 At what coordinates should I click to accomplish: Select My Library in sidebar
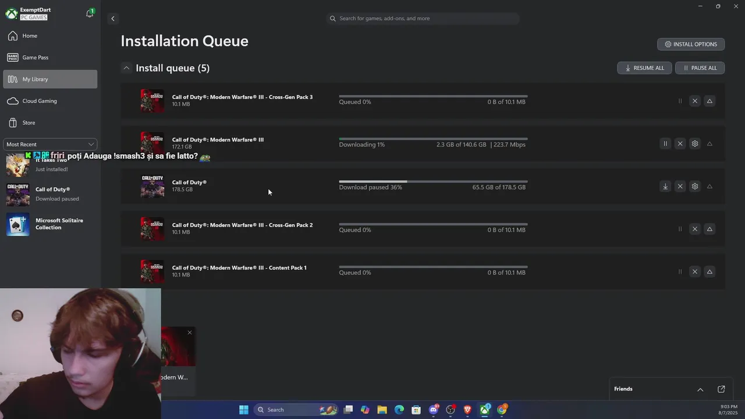[x=50, y=79]
